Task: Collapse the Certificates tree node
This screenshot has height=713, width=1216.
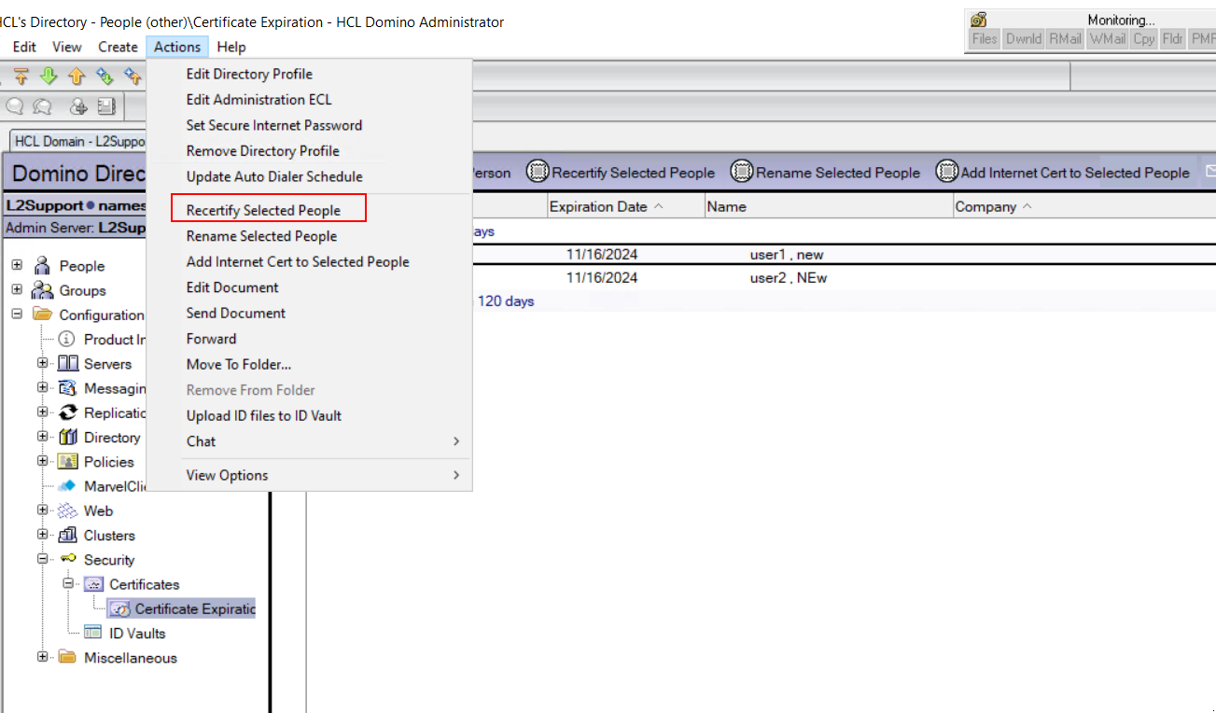Action: [68, 583]
